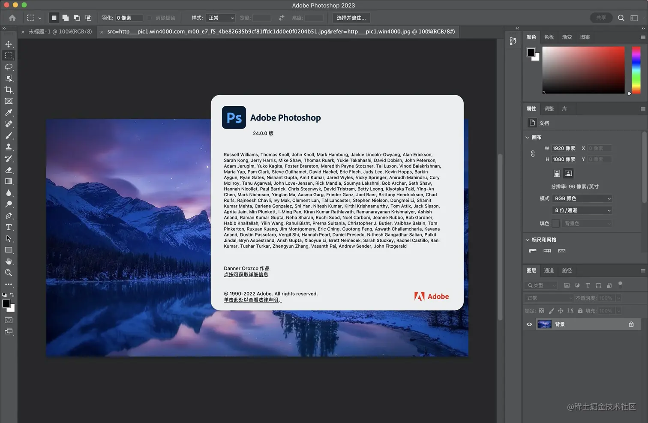Collapse the 画布 canvas section
648x423 pixels.
coord(528,138)
